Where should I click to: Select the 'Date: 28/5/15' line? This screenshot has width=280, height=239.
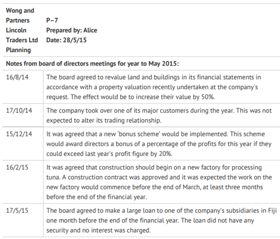click(66, 40)
